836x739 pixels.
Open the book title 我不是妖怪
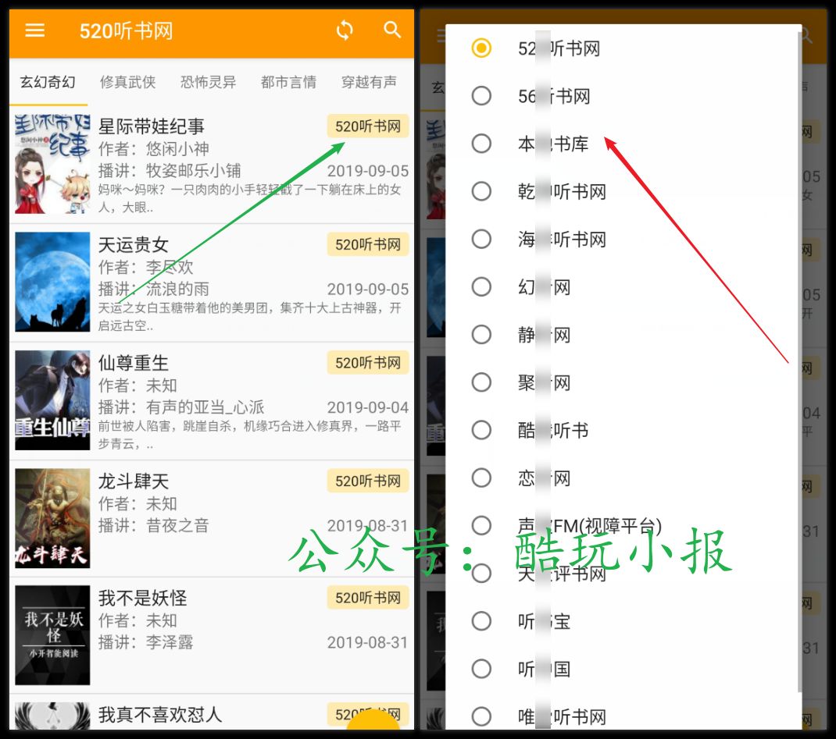(142, 598)
